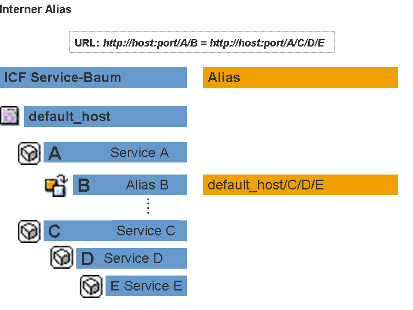Click the ICF Service-Baum header
This screenshot has width=413, height=310.
tap(93, 77)
